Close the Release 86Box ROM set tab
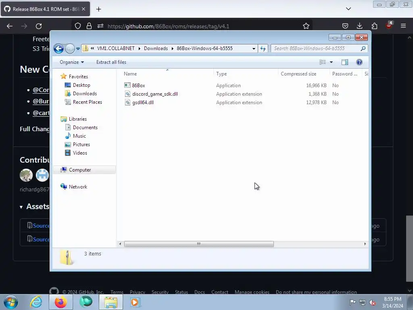The image size is (413, 310). 83,9
